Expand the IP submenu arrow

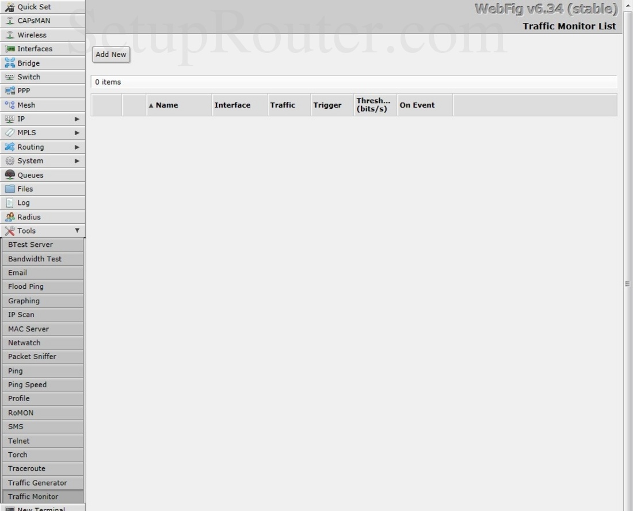(x=77, y=119)
